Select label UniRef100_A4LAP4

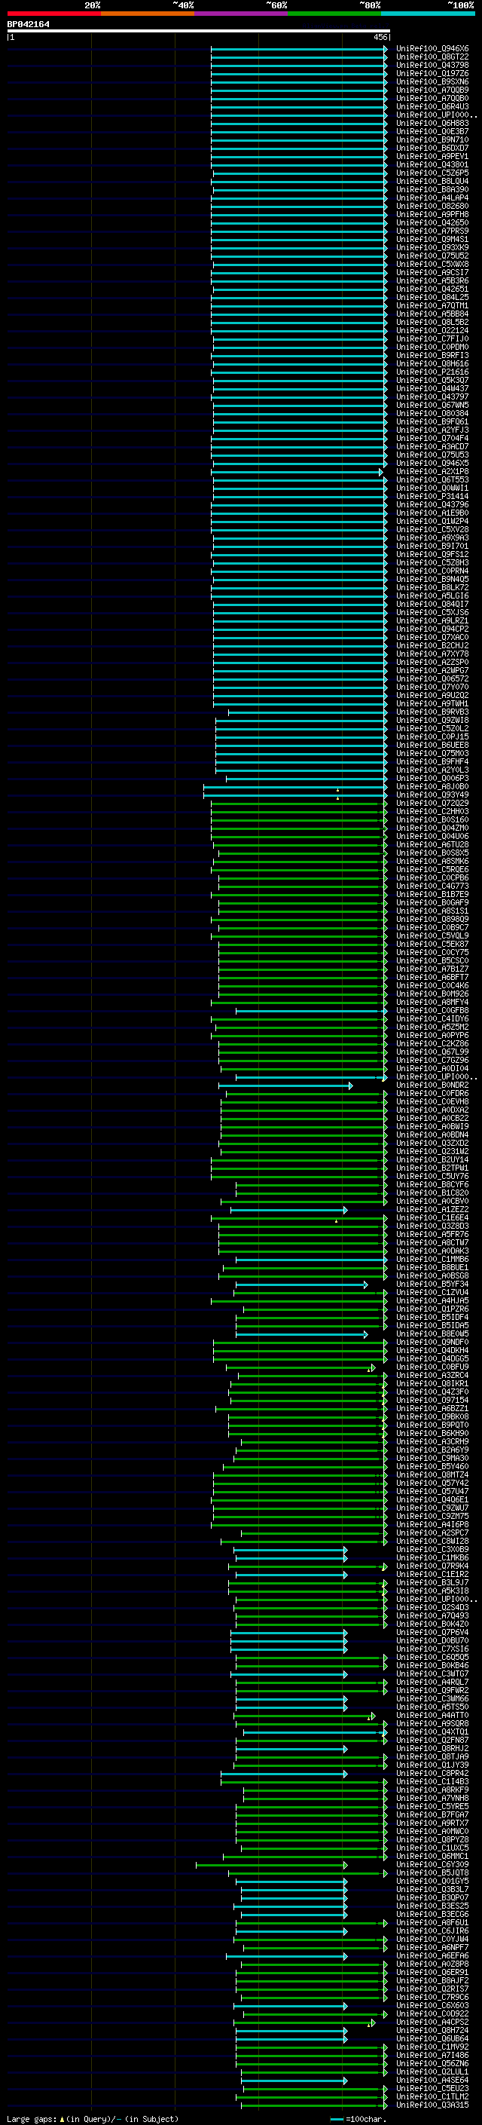tap(432, 198)
